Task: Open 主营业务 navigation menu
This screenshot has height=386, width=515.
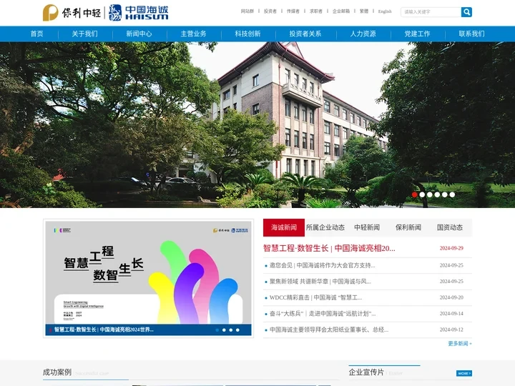Action: pos(193,34)
